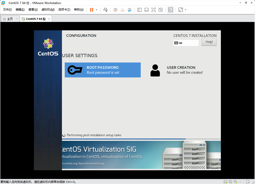
Task: Click the installation progress bar
Action: [141, 139]
